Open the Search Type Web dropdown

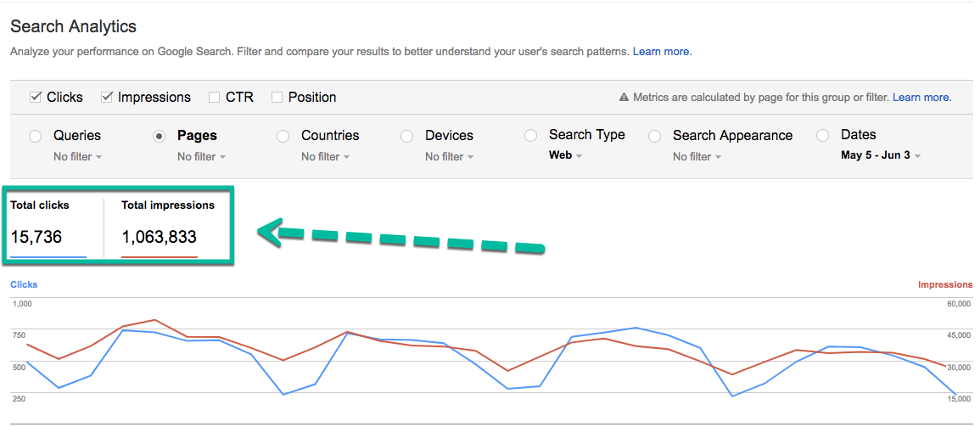(566, 156)
